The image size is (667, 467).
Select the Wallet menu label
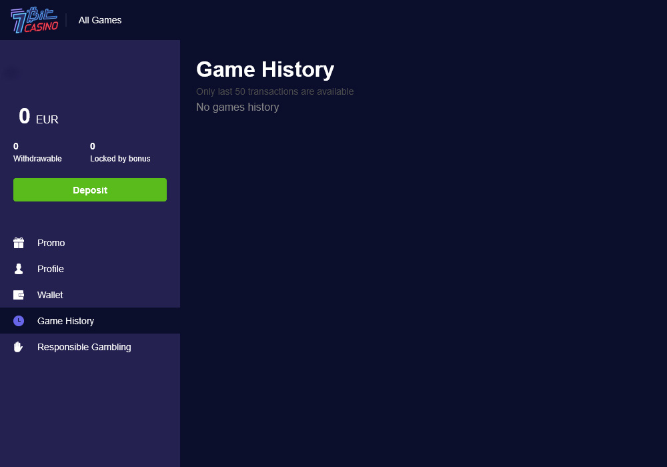(50, 295)
